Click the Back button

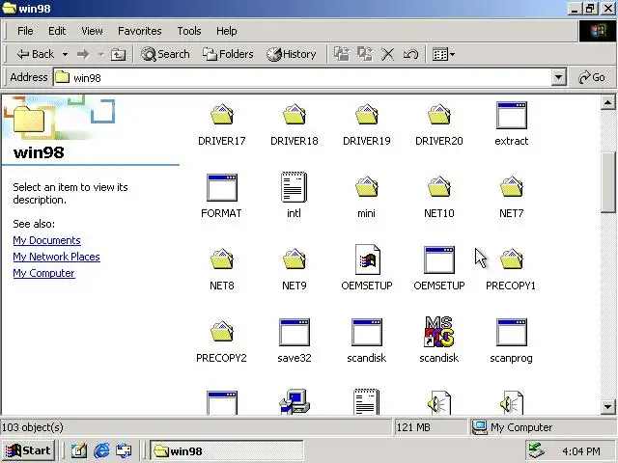click(36, 54)
